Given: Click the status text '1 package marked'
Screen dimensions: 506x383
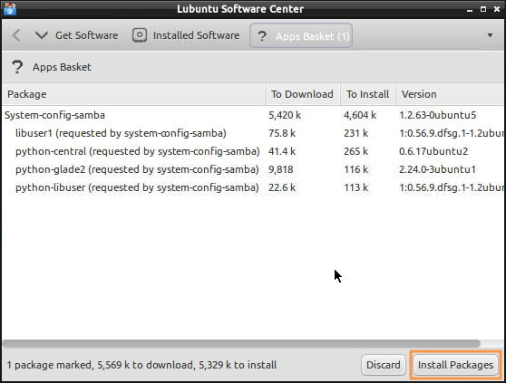Looking at the screenshot, I should point(49,365).
